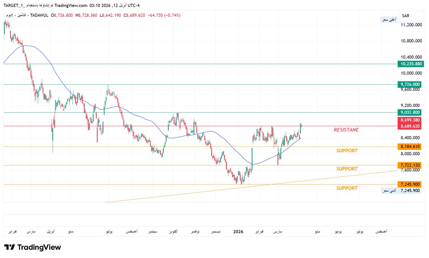Click the green level label 9,726.000

tap(410, 84)
